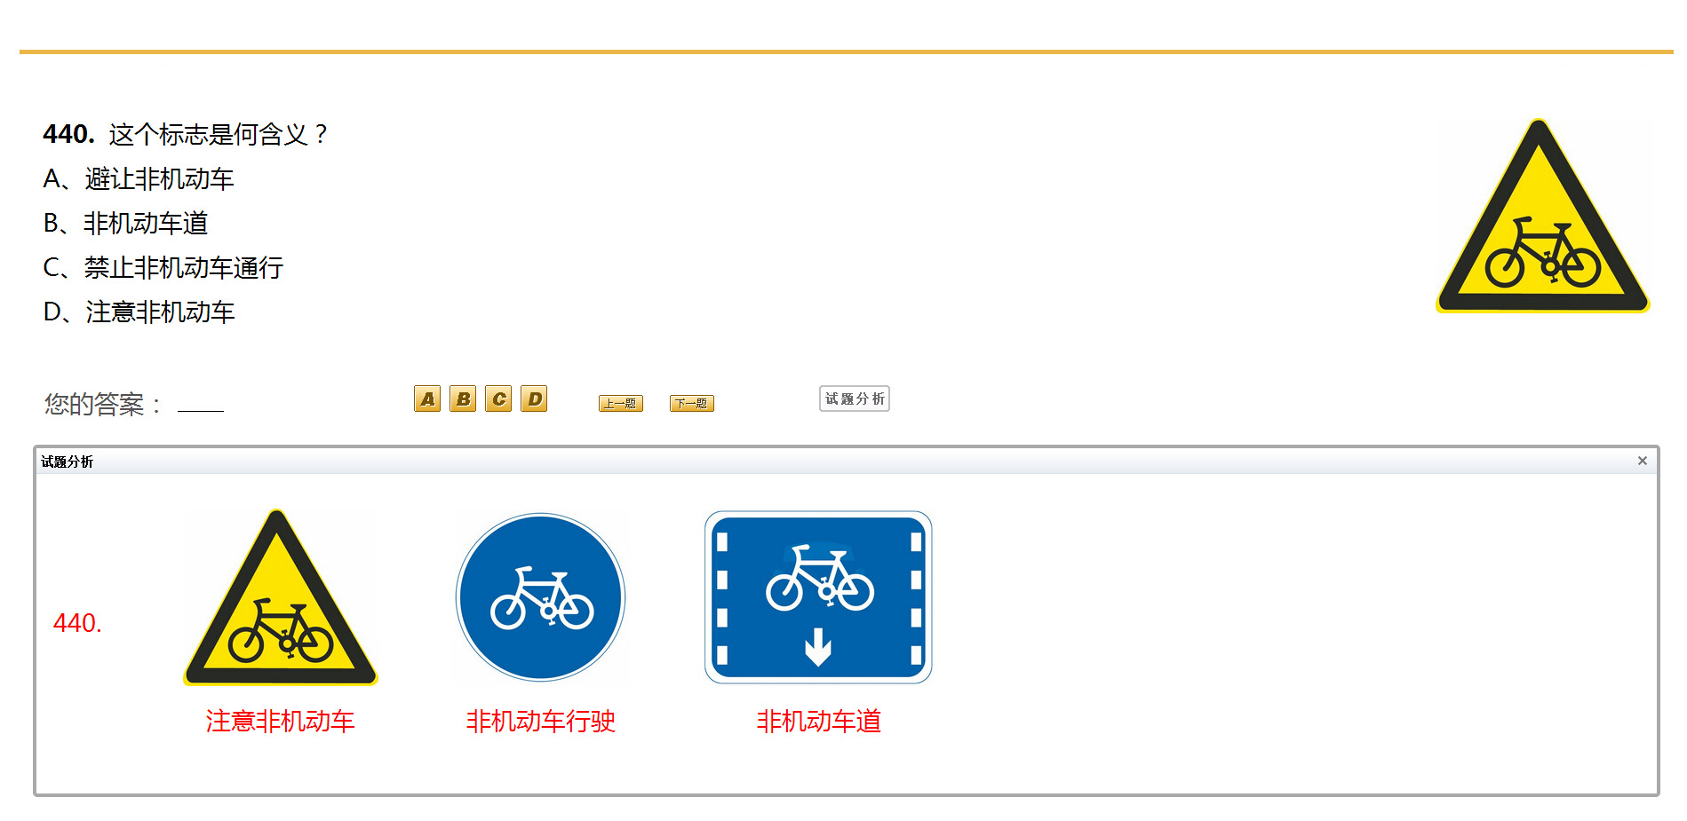This screenshot has height=821, width=1687.
Task: Select option text B、非机动车道
Action: tap(125, 224)
